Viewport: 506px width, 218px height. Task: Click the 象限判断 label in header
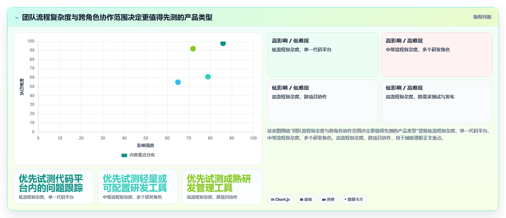(x=482, y=17)
